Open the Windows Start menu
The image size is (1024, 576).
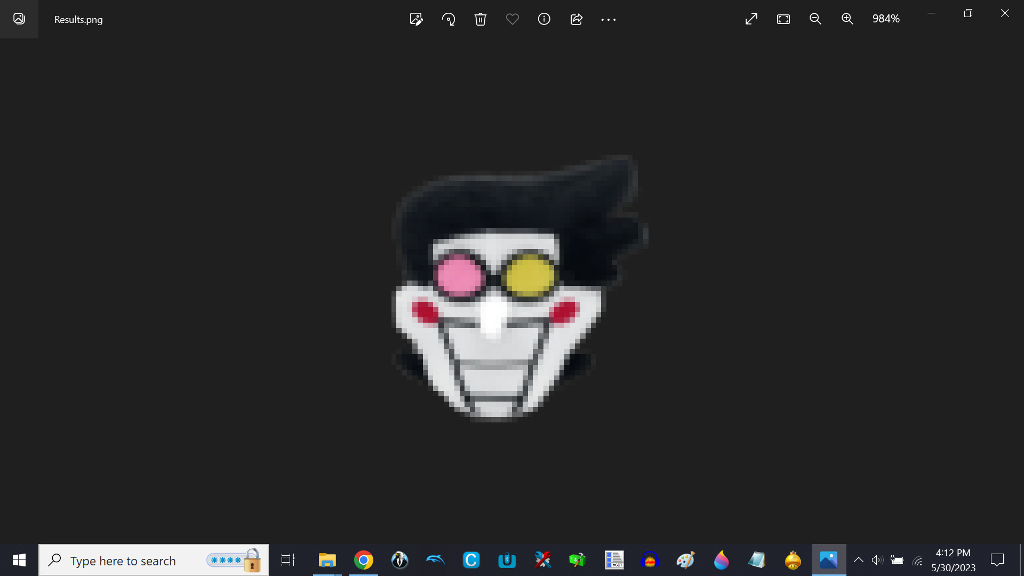pos(19,560)
